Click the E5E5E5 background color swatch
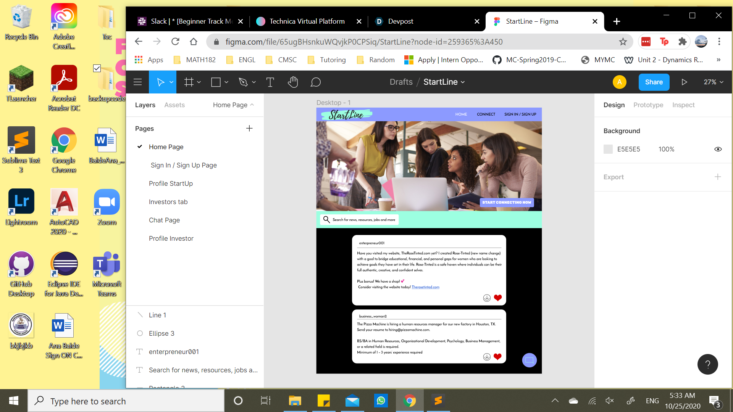The width and height of the screenshot is (733, 412). pyautogui.click(x=608, y=149)
